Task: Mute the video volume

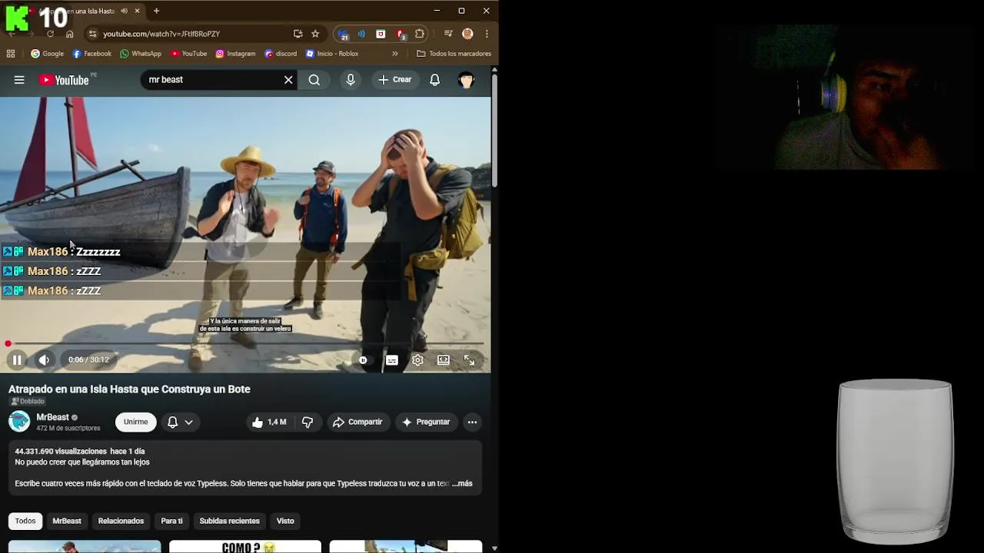Action: coord(45,359)
